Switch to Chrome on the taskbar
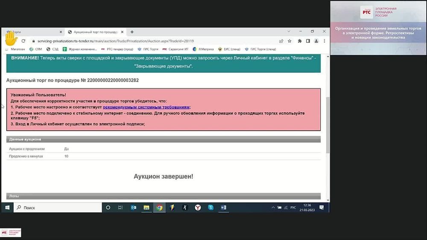 click(x=159, y=208)
